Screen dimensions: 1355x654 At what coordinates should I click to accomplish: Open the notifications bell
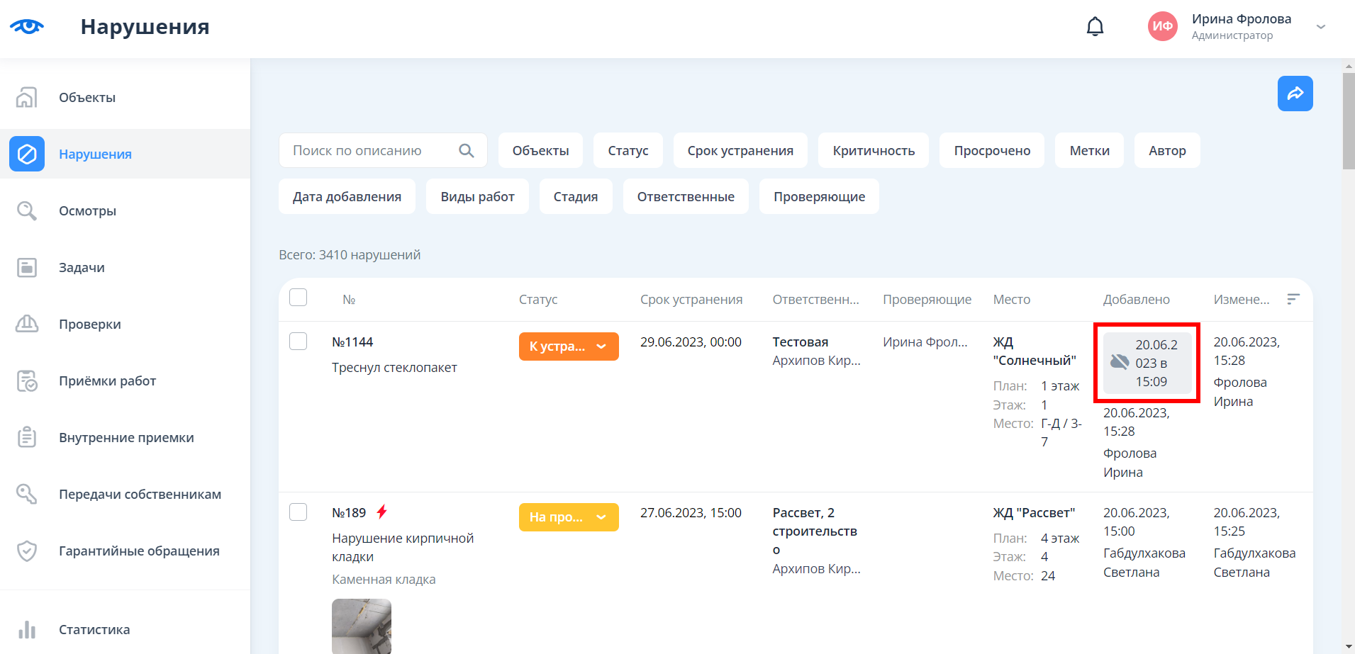[x=1095, y=27]
